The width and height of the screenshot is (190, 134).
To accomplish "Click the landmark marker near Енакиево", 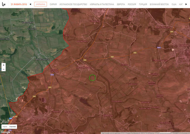I will [173, 50].
